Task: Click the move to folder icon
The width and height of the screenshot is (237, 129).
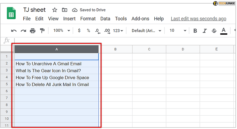Action: pos(65,10)
